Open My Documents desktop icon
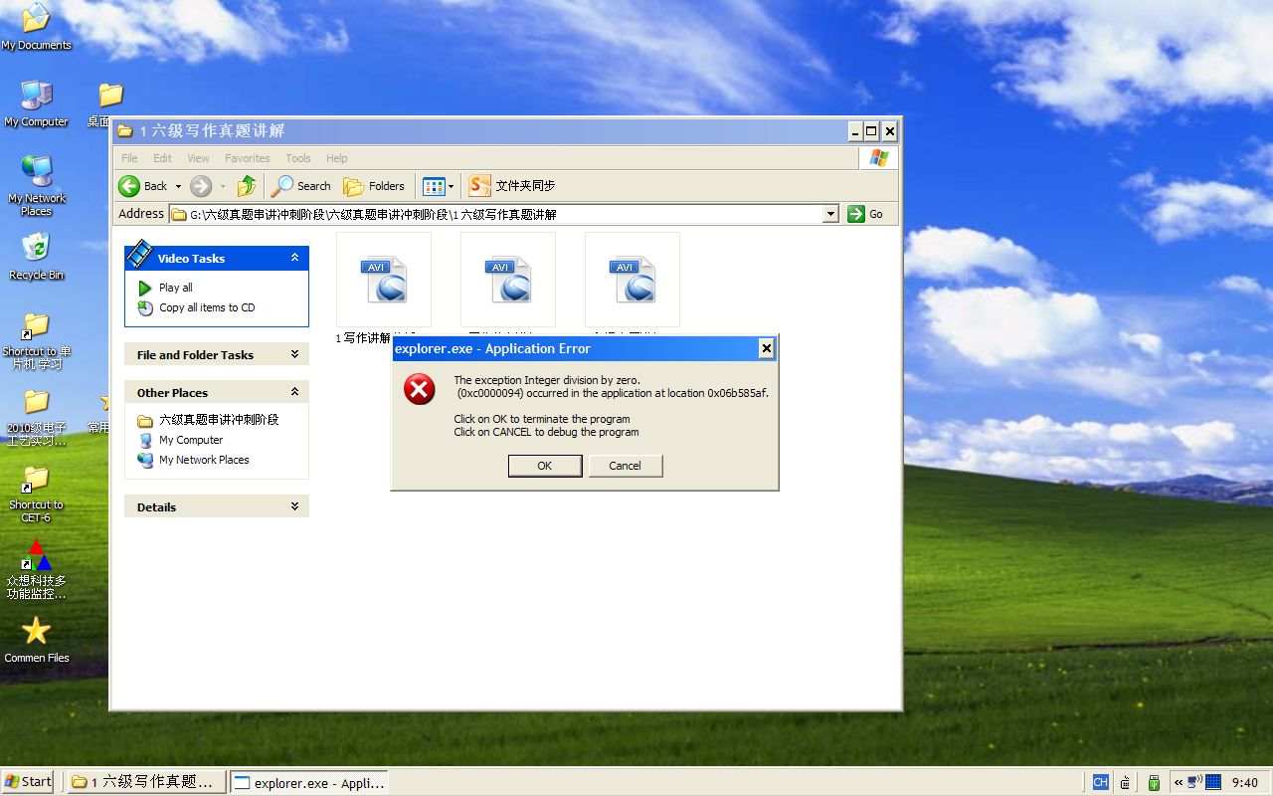The image size is (1273, 796). click(36, 27)
